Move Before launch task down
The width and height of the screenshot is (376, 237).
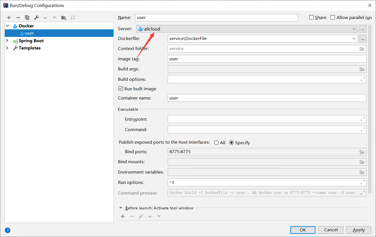(x=159, y=216)
